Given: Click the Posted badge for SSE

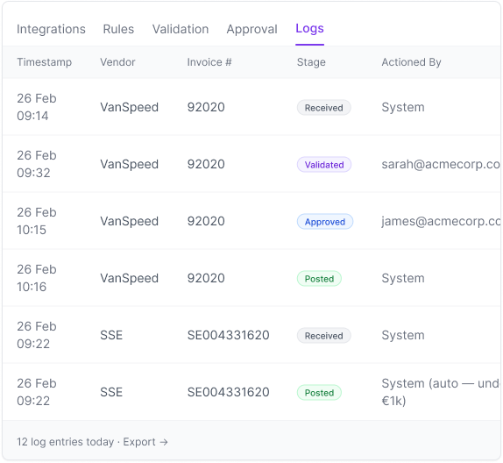Looking at the screenshot, I should [319, 393].
